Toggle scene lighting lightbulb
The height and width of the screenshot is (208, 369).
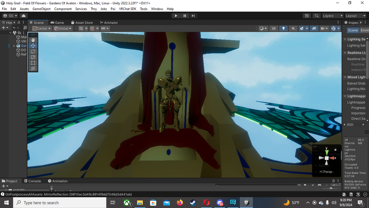[283, 29]
